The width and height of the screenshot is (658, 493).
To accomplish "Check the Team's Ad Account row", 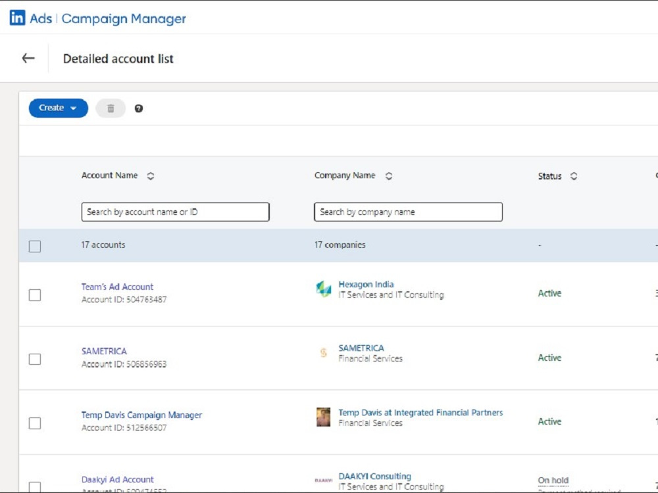I will pyautogui.click(x=35, y=295).
